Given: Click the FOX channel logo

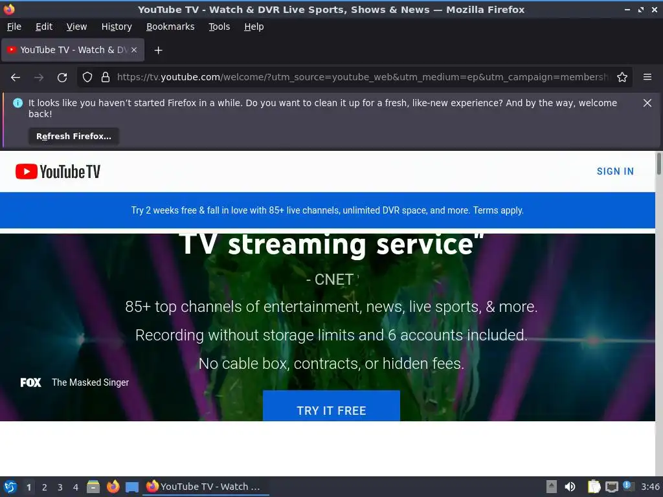Looking at the screenshot, I should [31, 382].
